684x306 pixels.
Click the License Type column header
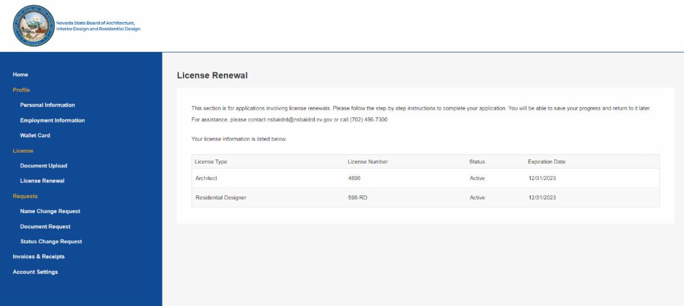[x=211, y=162]
